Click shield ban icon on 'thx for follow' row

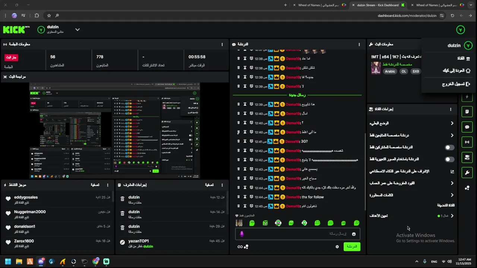pos(252,197)
